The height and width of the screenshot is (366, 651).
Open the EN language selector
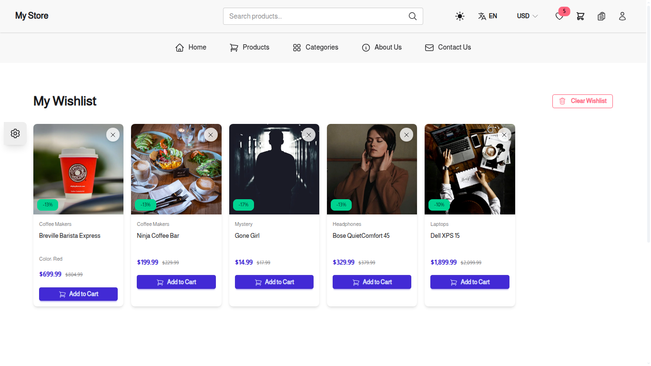click(x=488, y=16)
